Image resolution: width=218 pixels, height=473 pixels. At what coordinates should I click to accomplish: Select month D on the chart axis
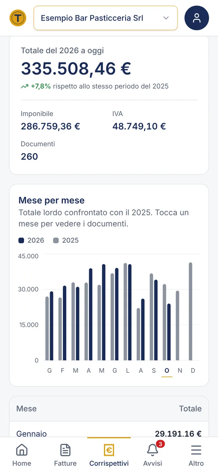tap(193, 371)
